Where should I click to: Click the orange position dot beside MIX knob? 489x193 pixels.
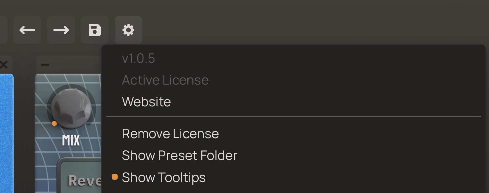[x=54, y=123]
